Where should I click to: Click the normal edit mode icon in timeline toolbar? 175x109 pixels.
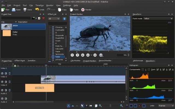69,106
